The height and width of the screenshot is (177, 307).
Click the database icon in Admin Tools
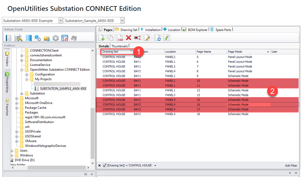[29, 38]
